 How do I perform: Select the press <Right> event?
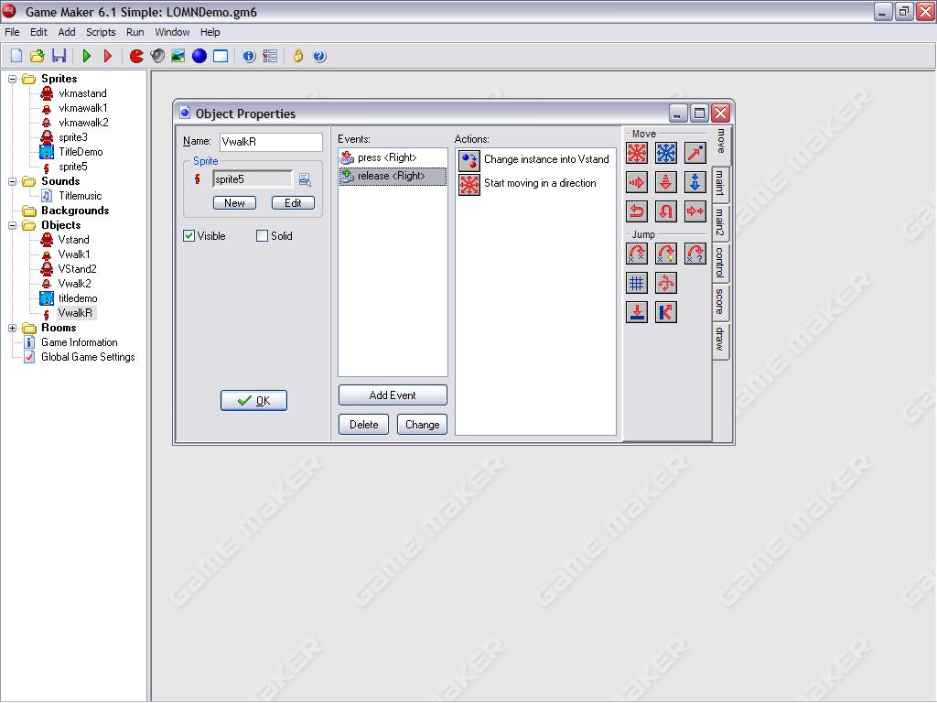393,157
